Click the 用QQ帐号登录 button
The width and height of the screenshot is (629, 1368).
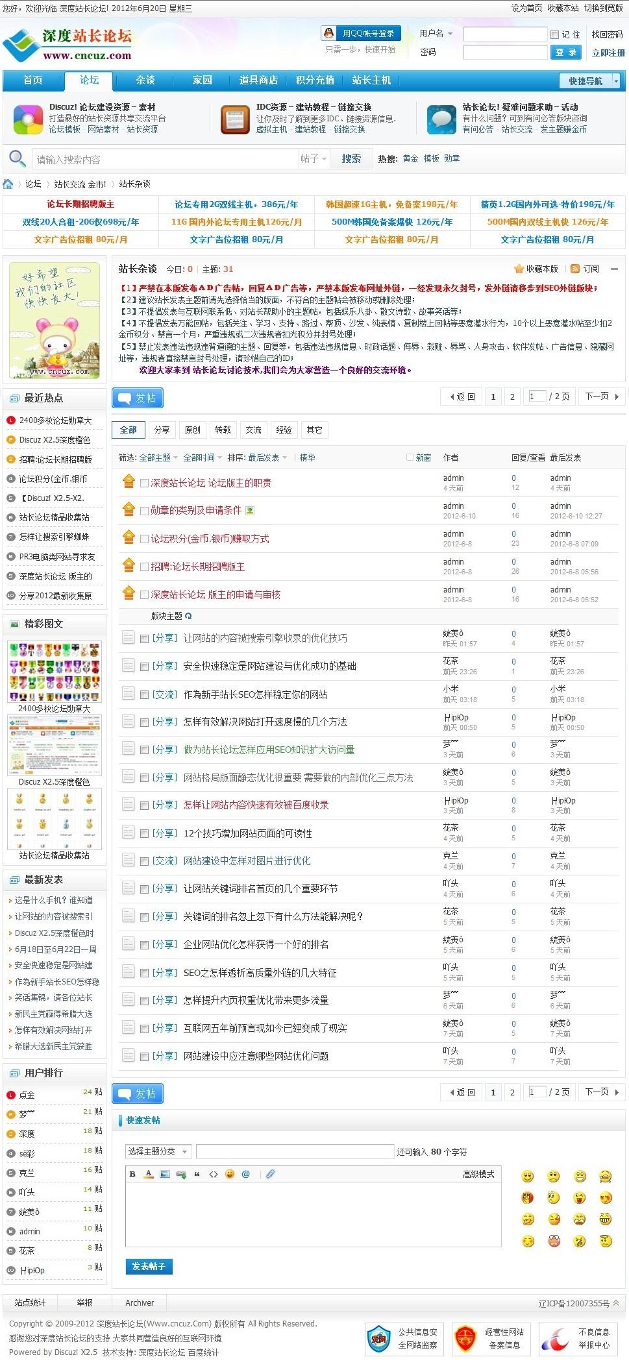[x=361, y=33]
